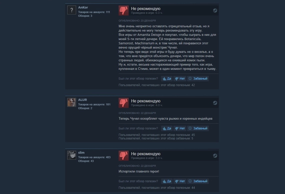Open the slim username link
Image resolution: width=285 pixels, height=194 pixels.
click(81, 153)
